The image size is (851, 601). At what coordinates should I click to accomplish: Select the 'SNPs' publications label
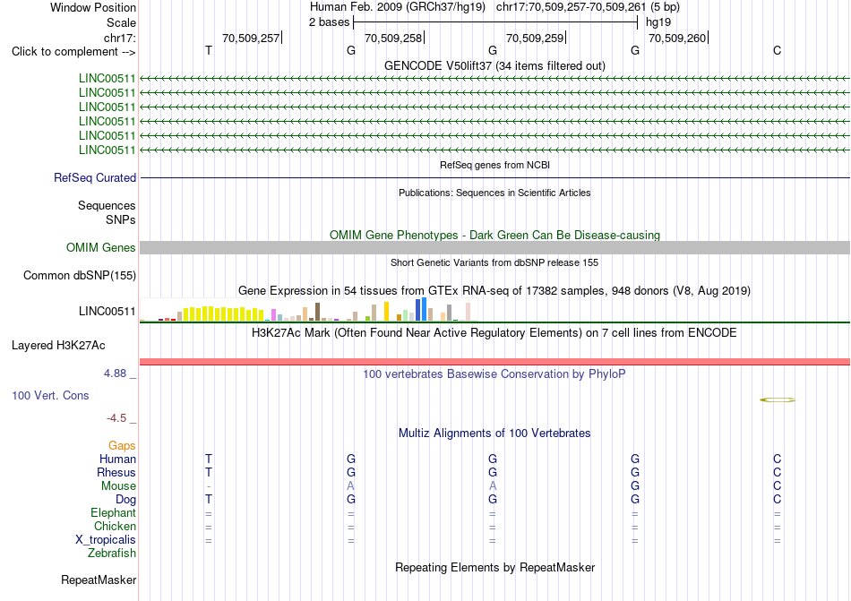(x=121, y=219)
